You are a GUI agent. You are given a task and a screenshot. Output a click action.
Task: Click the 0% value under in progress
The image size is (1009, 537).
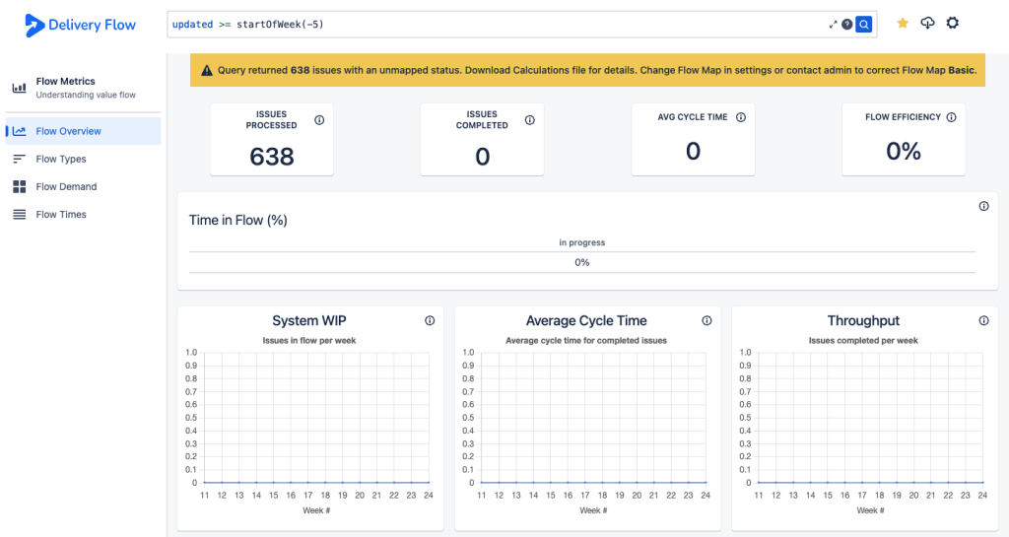581,262
